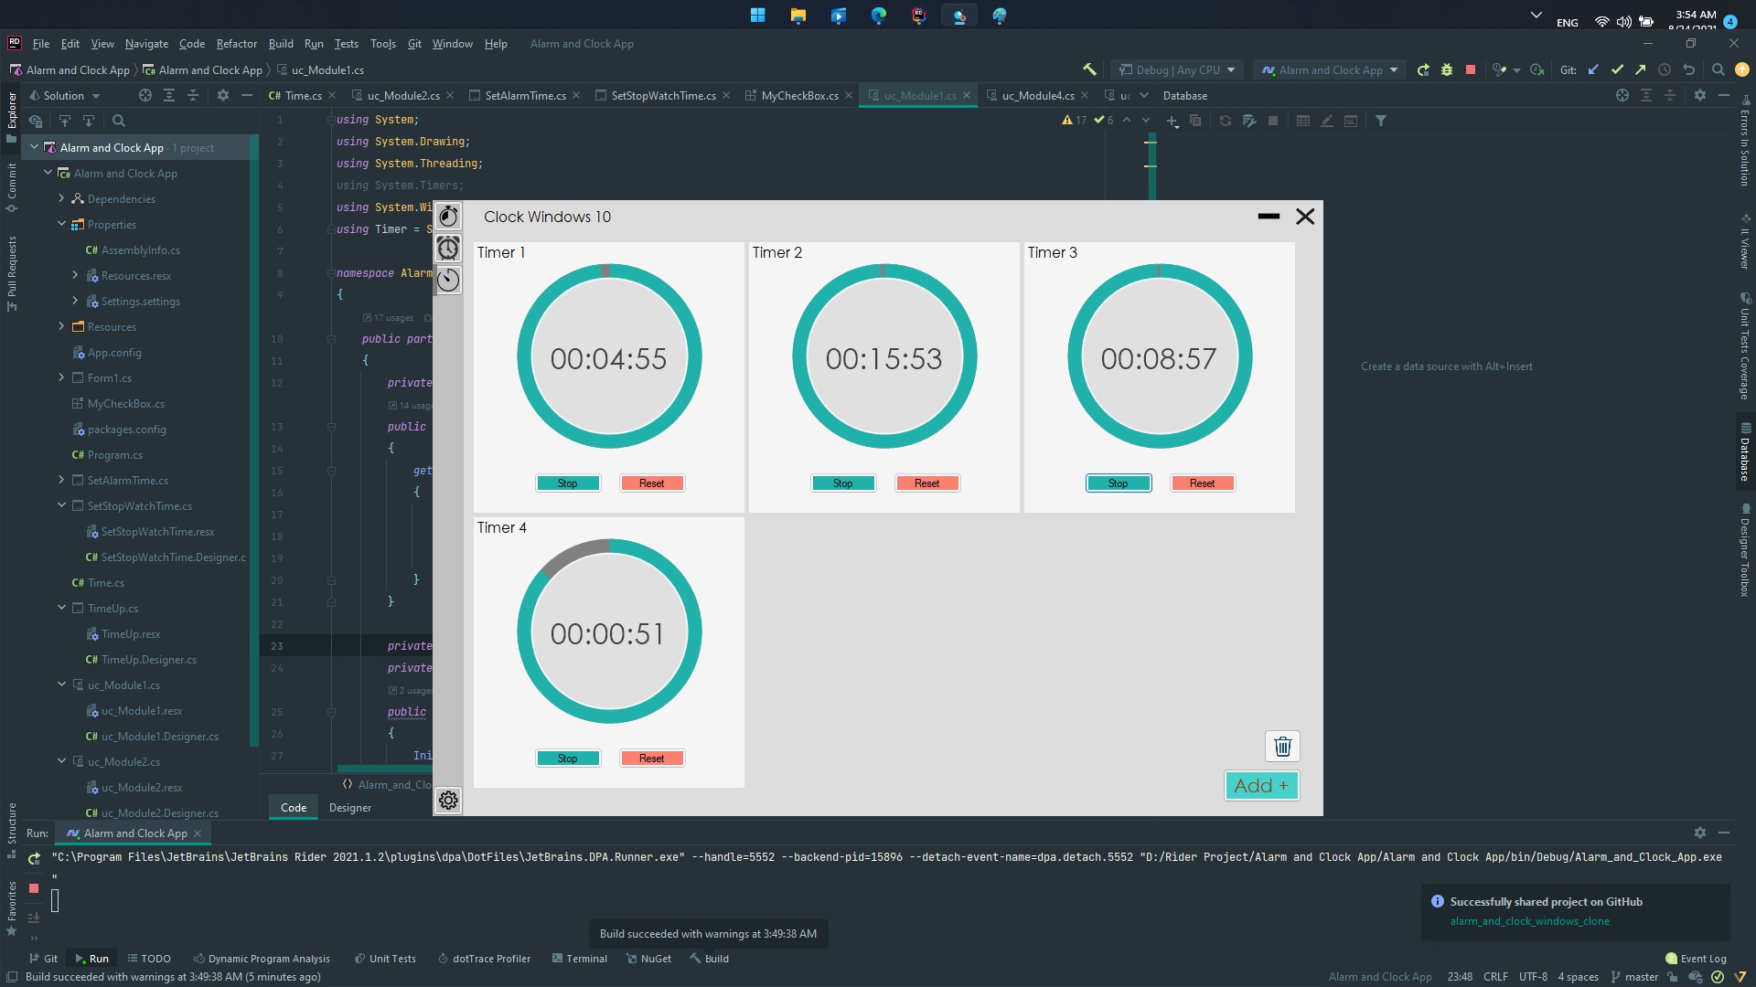Image resolution: width=1756 pixels, height=987 pixels.
Task: Click Git commit checkmark icon
Action: [1617, 69]
